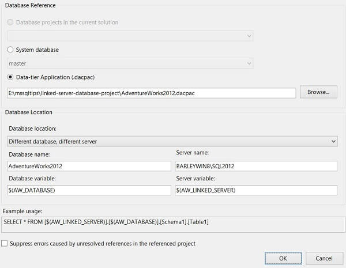Click the dacpac file path field
346x268 pixels.
click(x=151, y=93)
